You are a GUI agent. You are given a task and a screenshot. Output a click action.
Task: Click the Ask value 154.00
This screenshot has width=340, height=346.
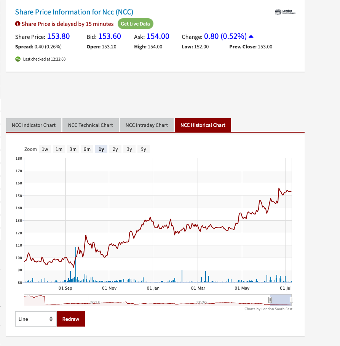158,36
